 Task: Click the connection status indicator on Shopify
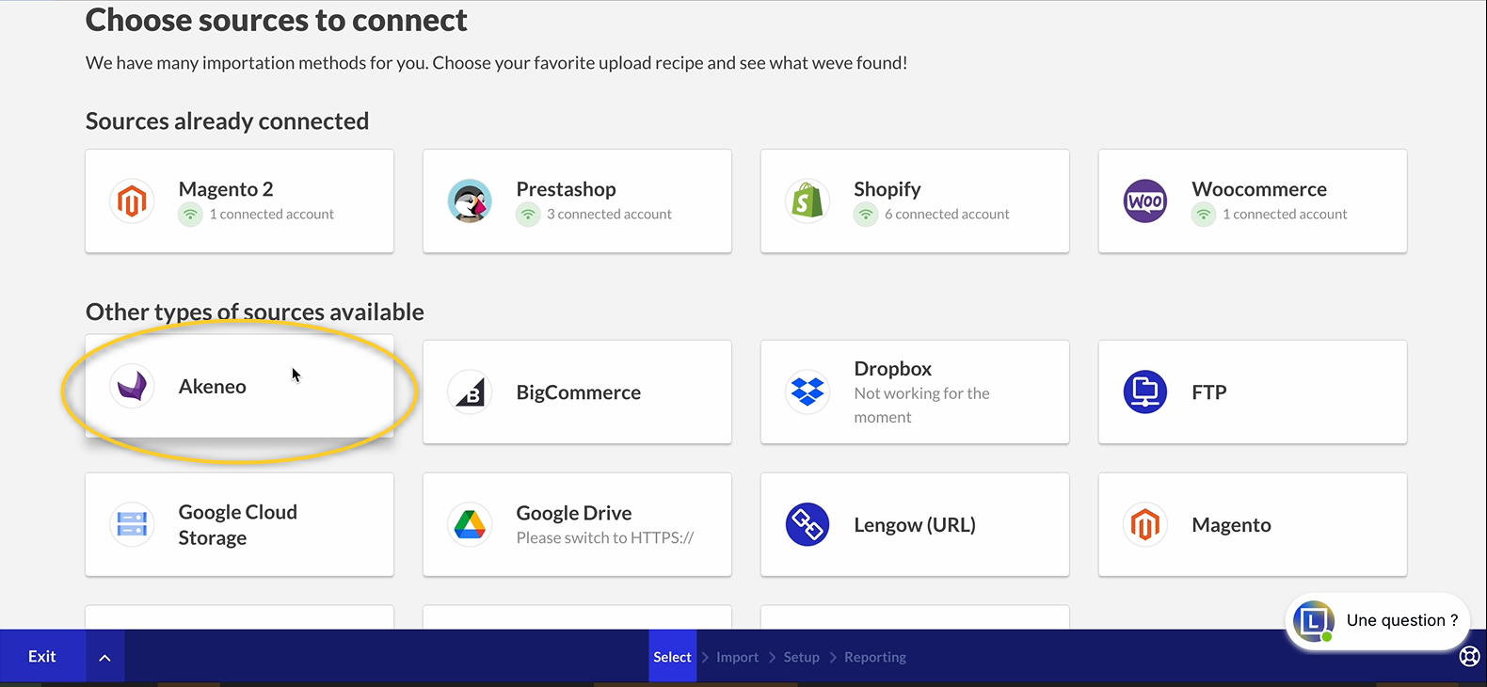pos(866,214)
